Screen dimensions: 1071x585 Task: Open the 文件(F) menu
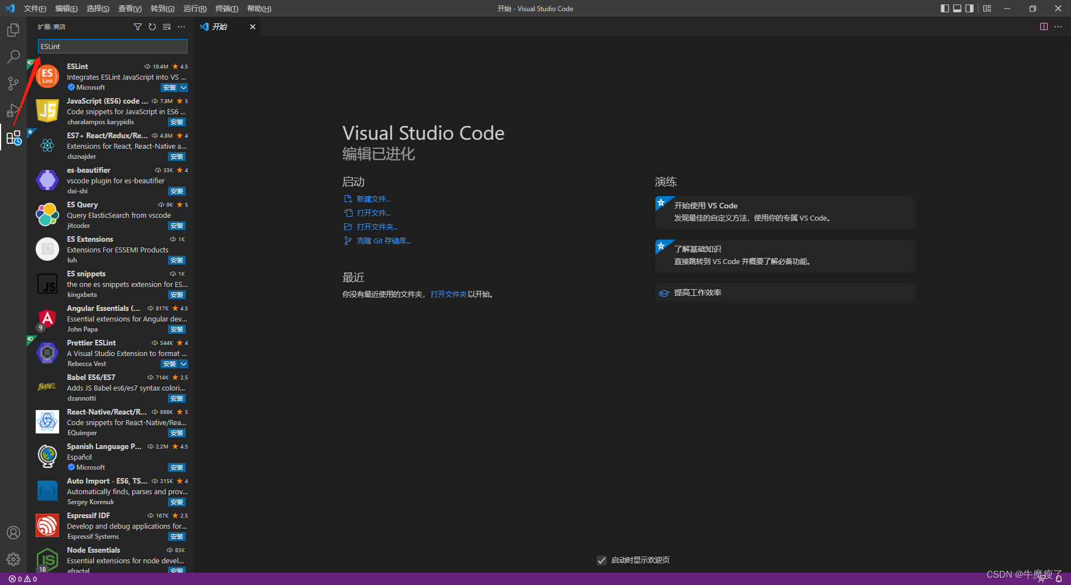pyautogui.click(x=35, y=8)
